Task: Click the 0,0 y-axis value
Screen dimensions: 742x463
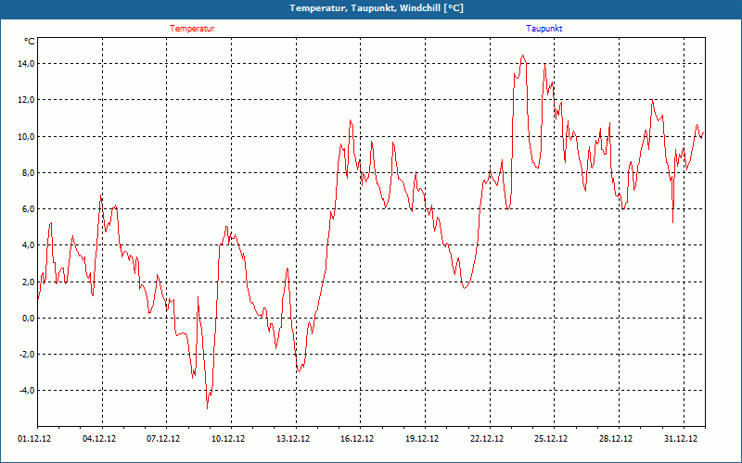Action: point(29,319)
